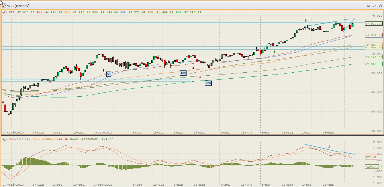
Task: Click the WIG chart window icon
Action: [x=4, y=6]
